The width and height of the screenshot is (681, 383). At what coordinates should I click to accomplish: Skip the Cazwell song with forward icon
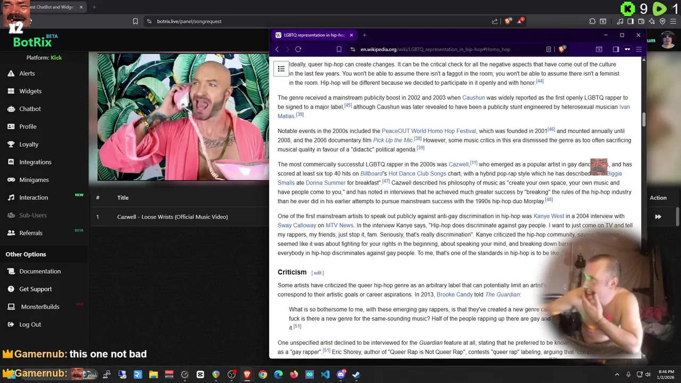pos(658,217)
